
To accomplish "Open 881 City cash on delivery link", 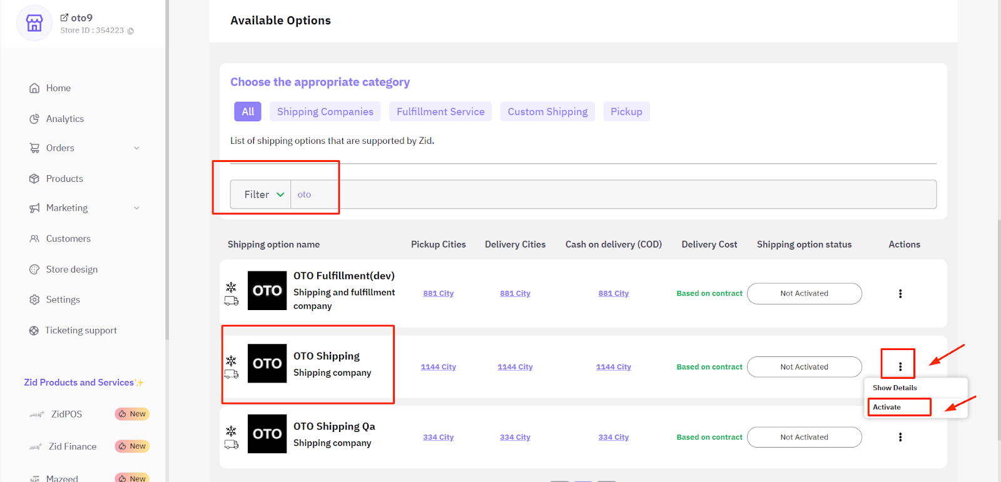I will click(x=613, y=293).
